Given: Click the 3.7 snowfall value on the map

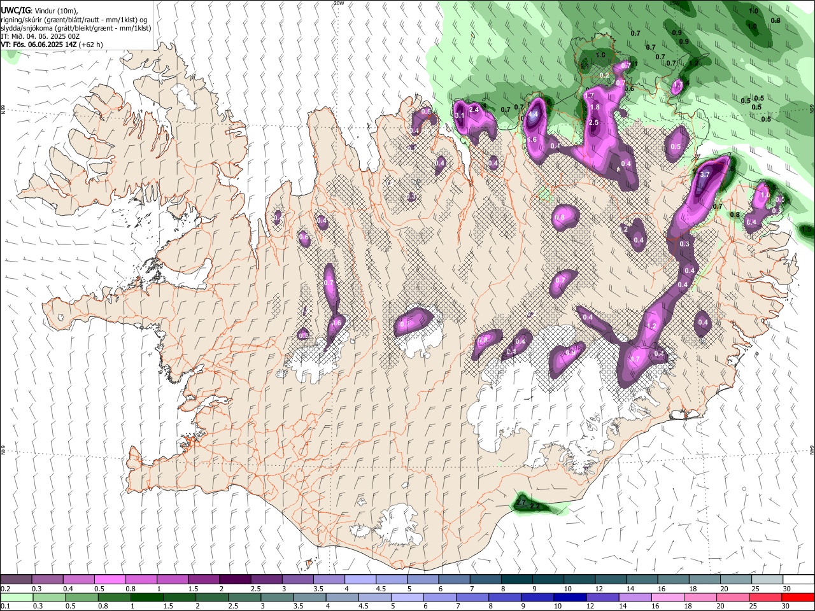Looking at the screenshot, I should (x=704, y=174).
